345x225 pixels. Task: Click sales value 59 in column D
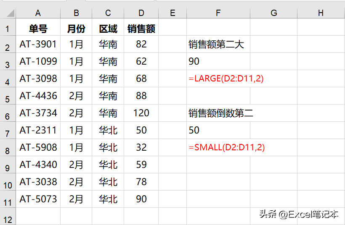[141, 165]
